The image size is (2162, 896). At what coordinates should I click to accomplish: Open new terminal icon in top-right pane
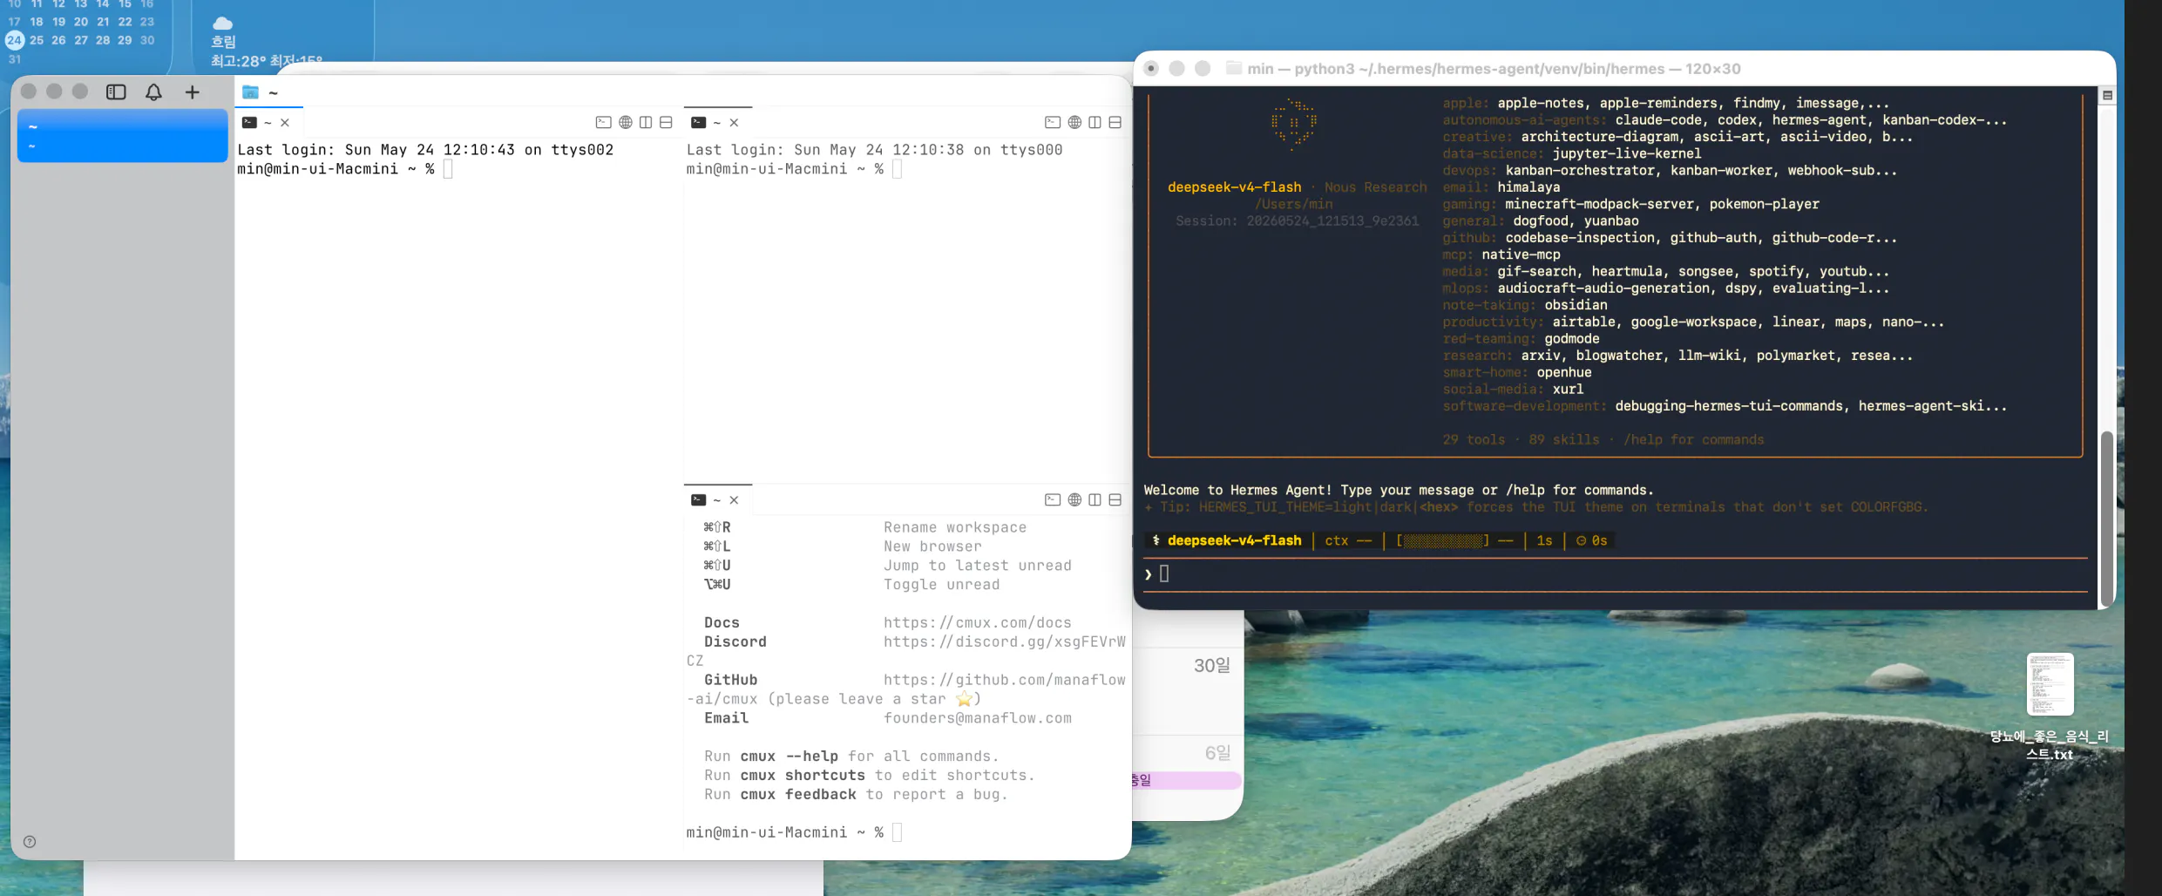click(x=1053, y=122)
